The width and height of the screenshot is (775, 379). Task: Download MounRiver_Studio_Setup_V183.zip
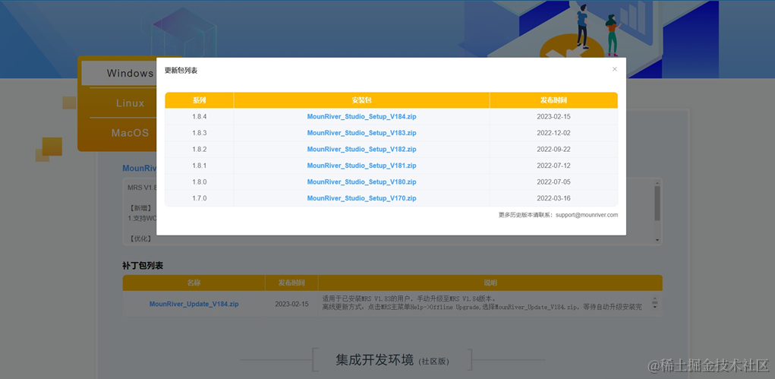[361, 133]
